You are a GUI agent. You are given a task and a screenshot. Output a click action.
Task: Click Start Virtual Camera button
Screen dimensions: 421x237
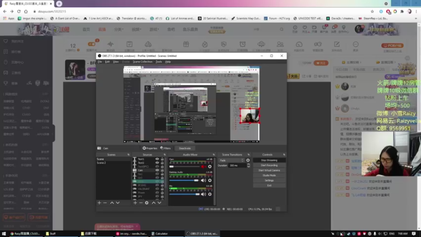(269, 170)
